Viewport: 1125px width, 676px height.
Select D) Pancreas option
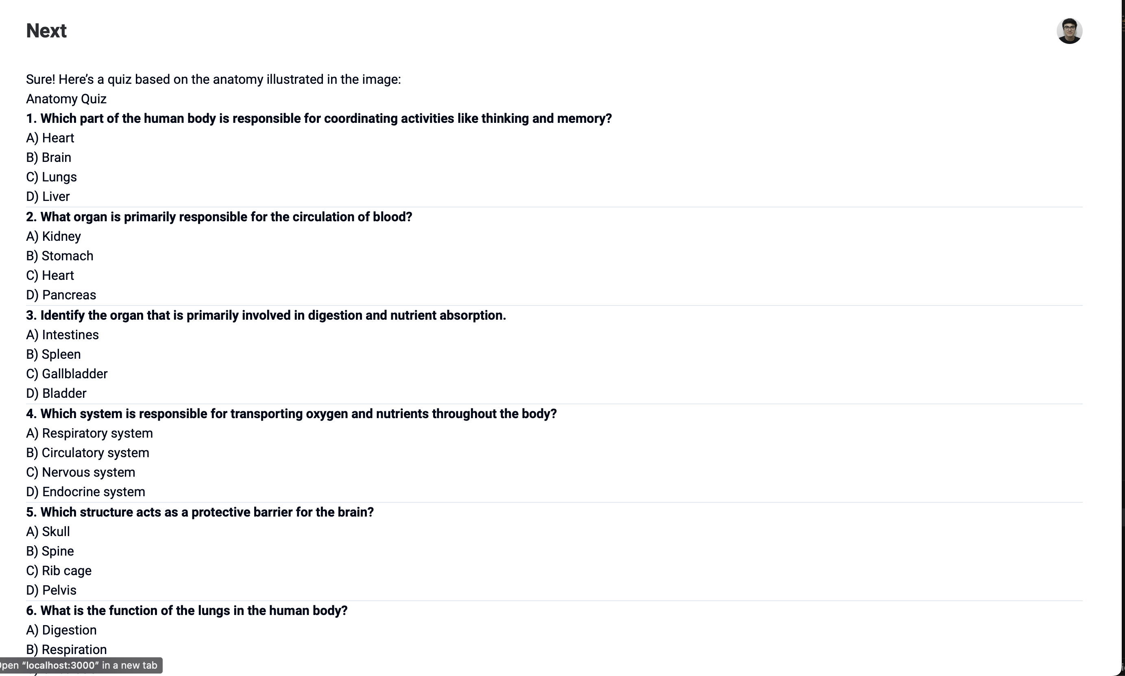pyautogui.click(x=61, y=295)
